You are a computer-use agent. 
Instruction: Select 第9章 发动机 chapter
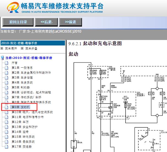point(21,107)
